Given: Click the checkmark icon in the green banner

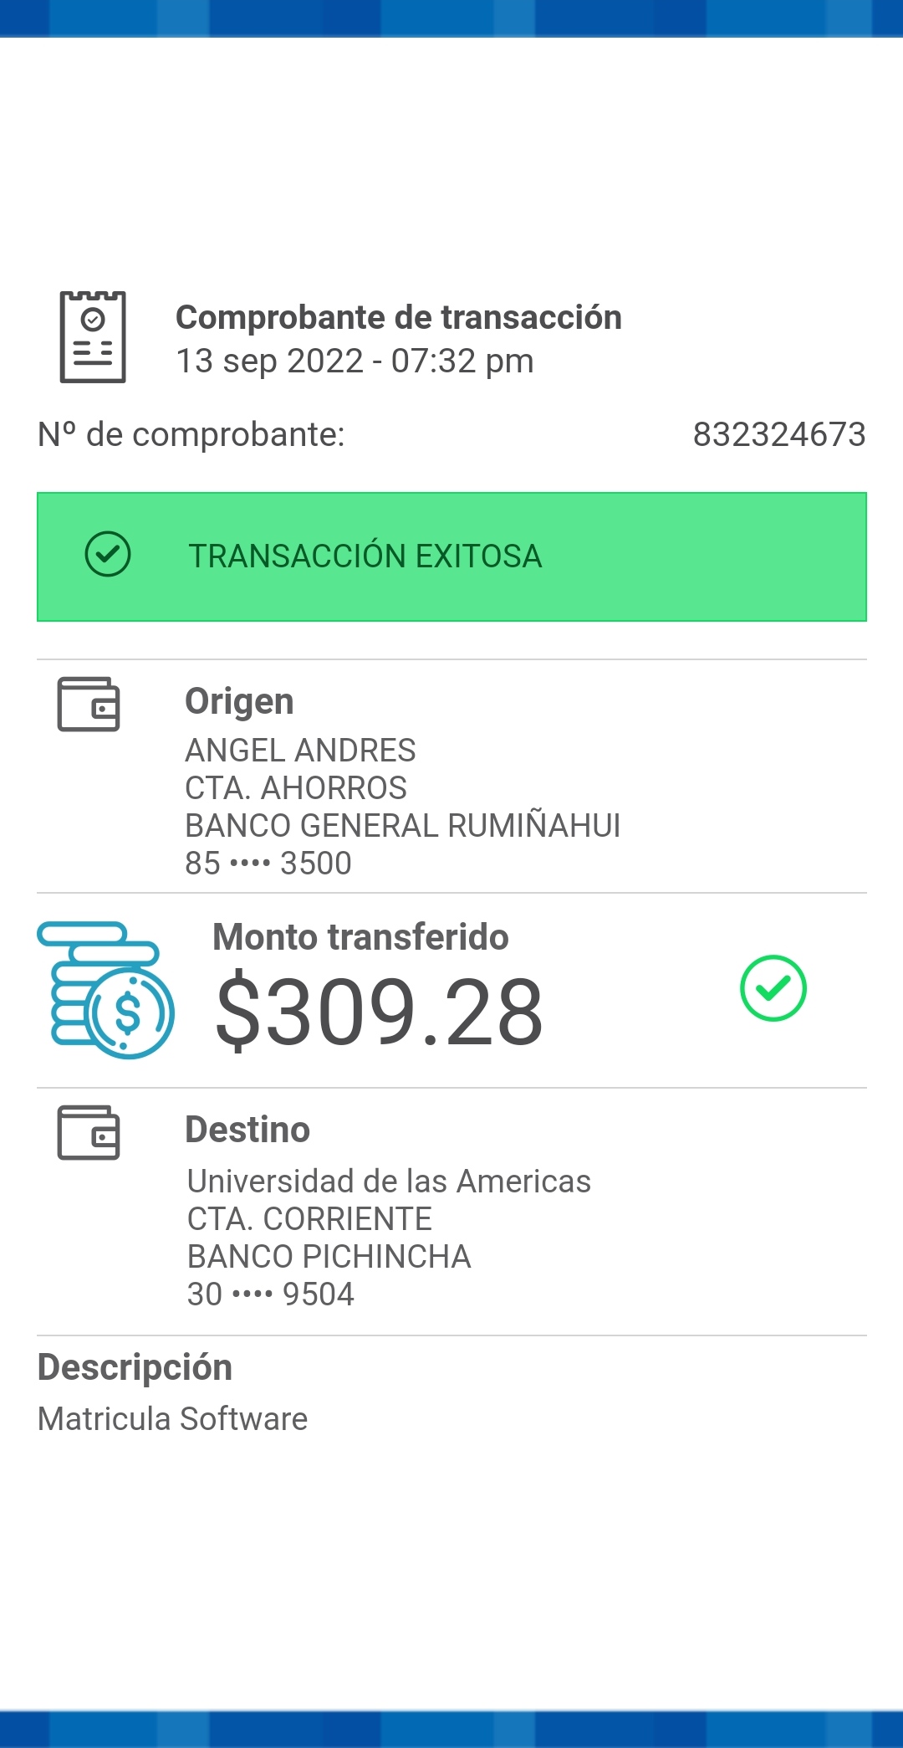Looking at the screenshot, I should pyautogui.click(x=108, y=555).
